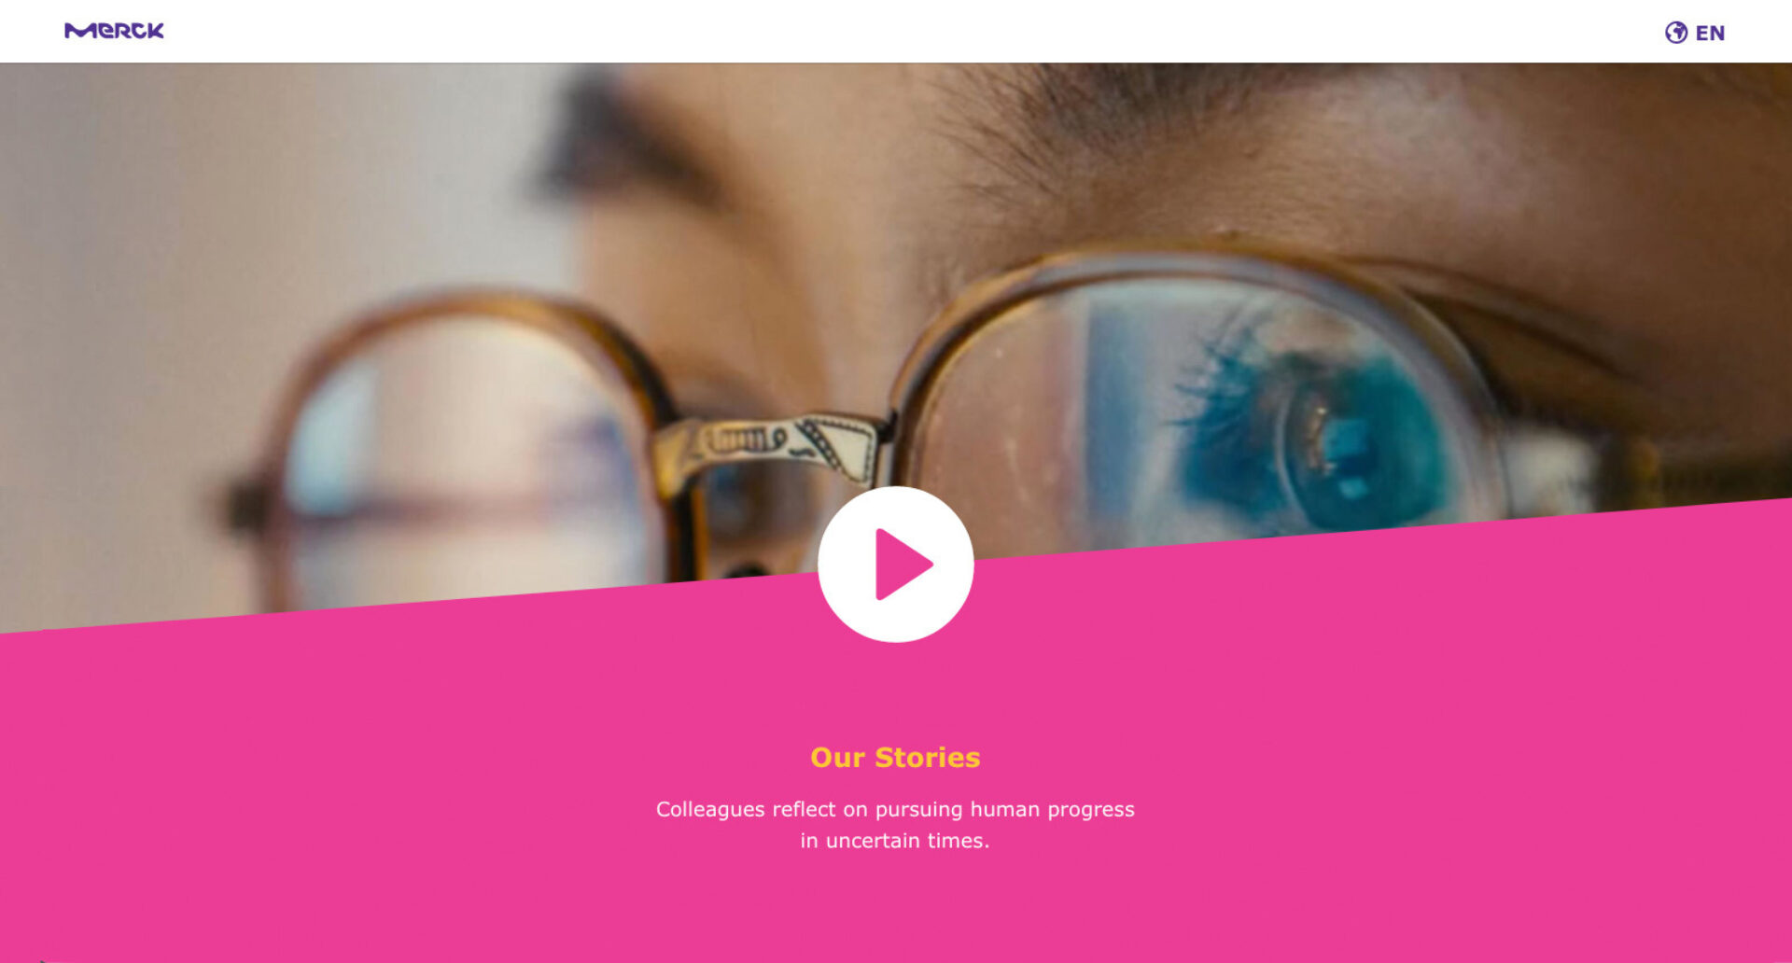Play the Our Stories video

[x=896, y=565]
